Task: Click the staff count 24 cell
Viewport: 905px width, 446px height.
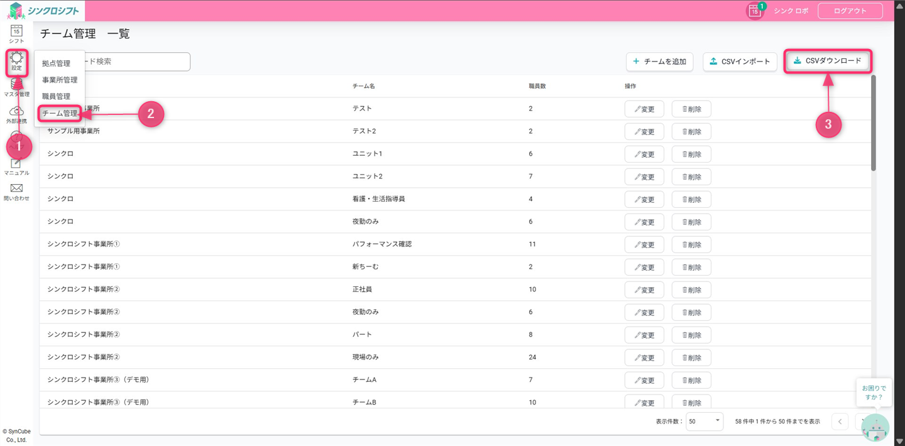Action: pyautogui.click(x=533, y=357)
